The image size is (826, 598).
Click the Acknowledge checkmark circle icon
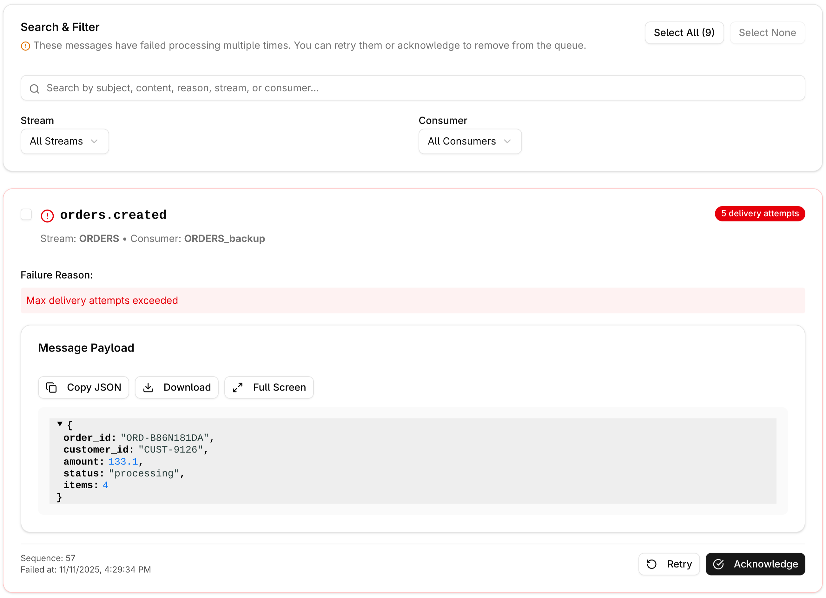[718, 564]
